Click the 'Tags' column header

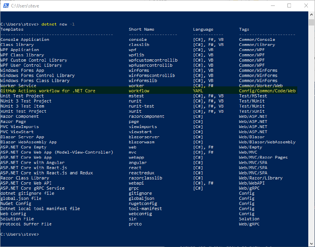tap(244, 29)
